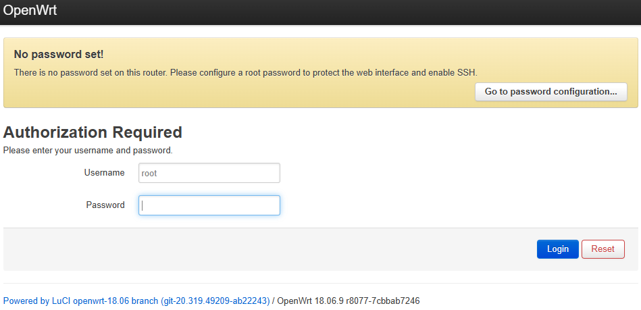Click into the Password input field
The width and height of the screenshot is (641, 310).
[x=209, y=205]
